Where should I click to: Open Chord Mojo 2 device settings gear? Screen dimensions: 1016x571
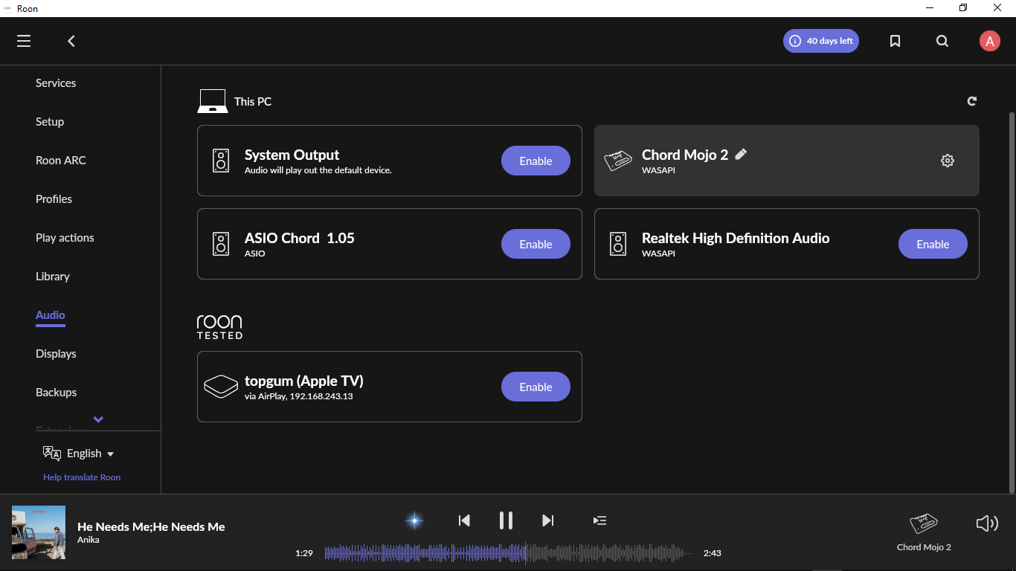947,161
